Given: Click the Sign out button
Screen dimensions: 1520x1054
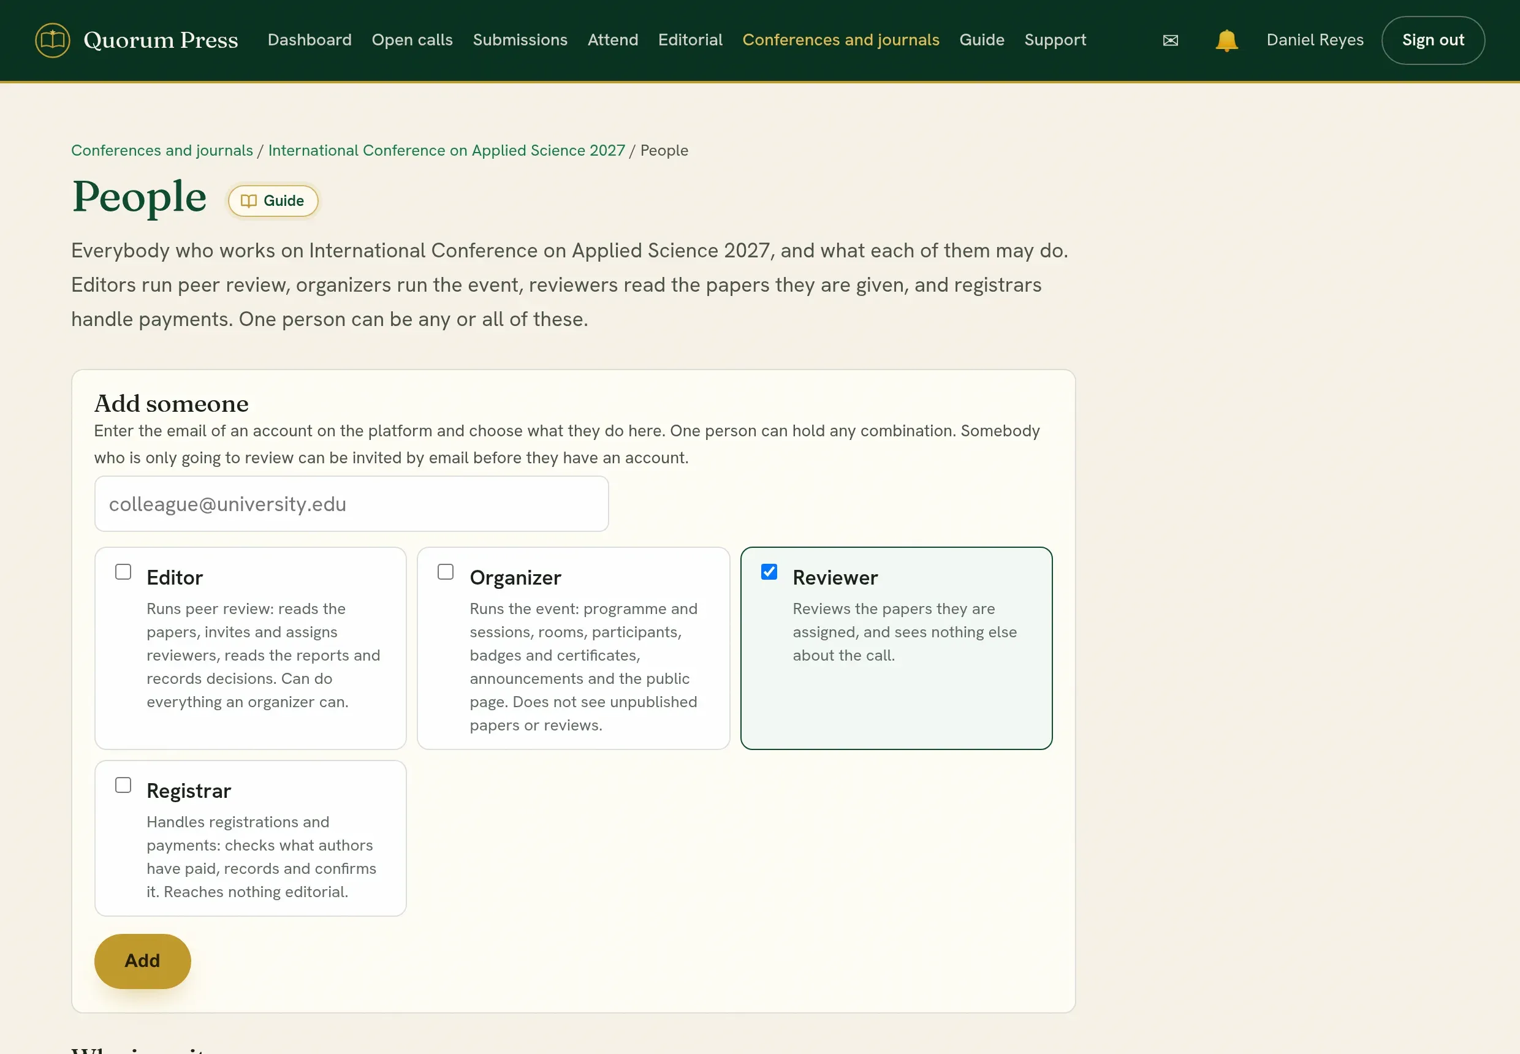Looking at the screenshot, I should pos(1433,40).
